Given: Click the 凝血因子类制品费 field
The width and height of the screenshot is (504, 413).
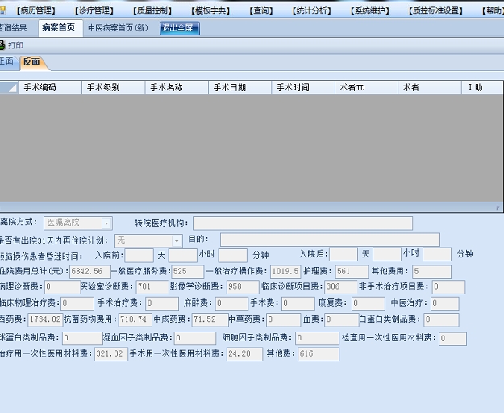Looking at the screenshot, I should 195,339.
